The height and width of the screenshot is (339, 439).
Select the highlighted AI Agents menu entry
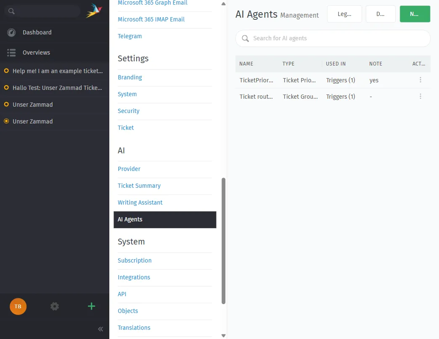pyautogui.click(x=130, y=219)
